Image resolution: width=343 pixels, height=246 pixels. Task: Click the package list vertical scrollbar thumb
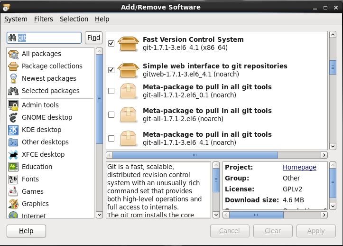(x=333, y=67)
